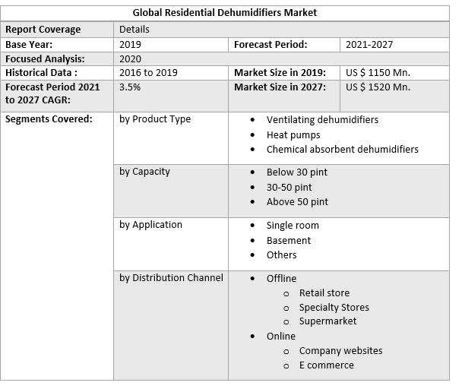Viewport: 462px width, 392px height.
Task: Click the Basement application item
Action: coord(288,240)
